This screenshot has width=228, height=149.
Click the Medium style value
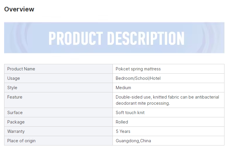[123, 88]
